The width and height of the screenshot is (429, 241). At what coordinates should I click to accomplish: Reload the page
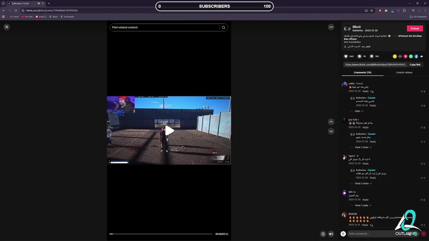(x=15, y=10)
